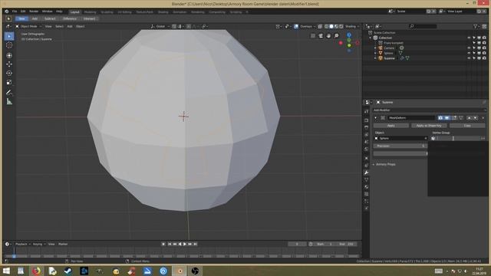Switch to the Modeling workspace tab
The width and height of the screenshot is (491, 276).
click(91, 12)
